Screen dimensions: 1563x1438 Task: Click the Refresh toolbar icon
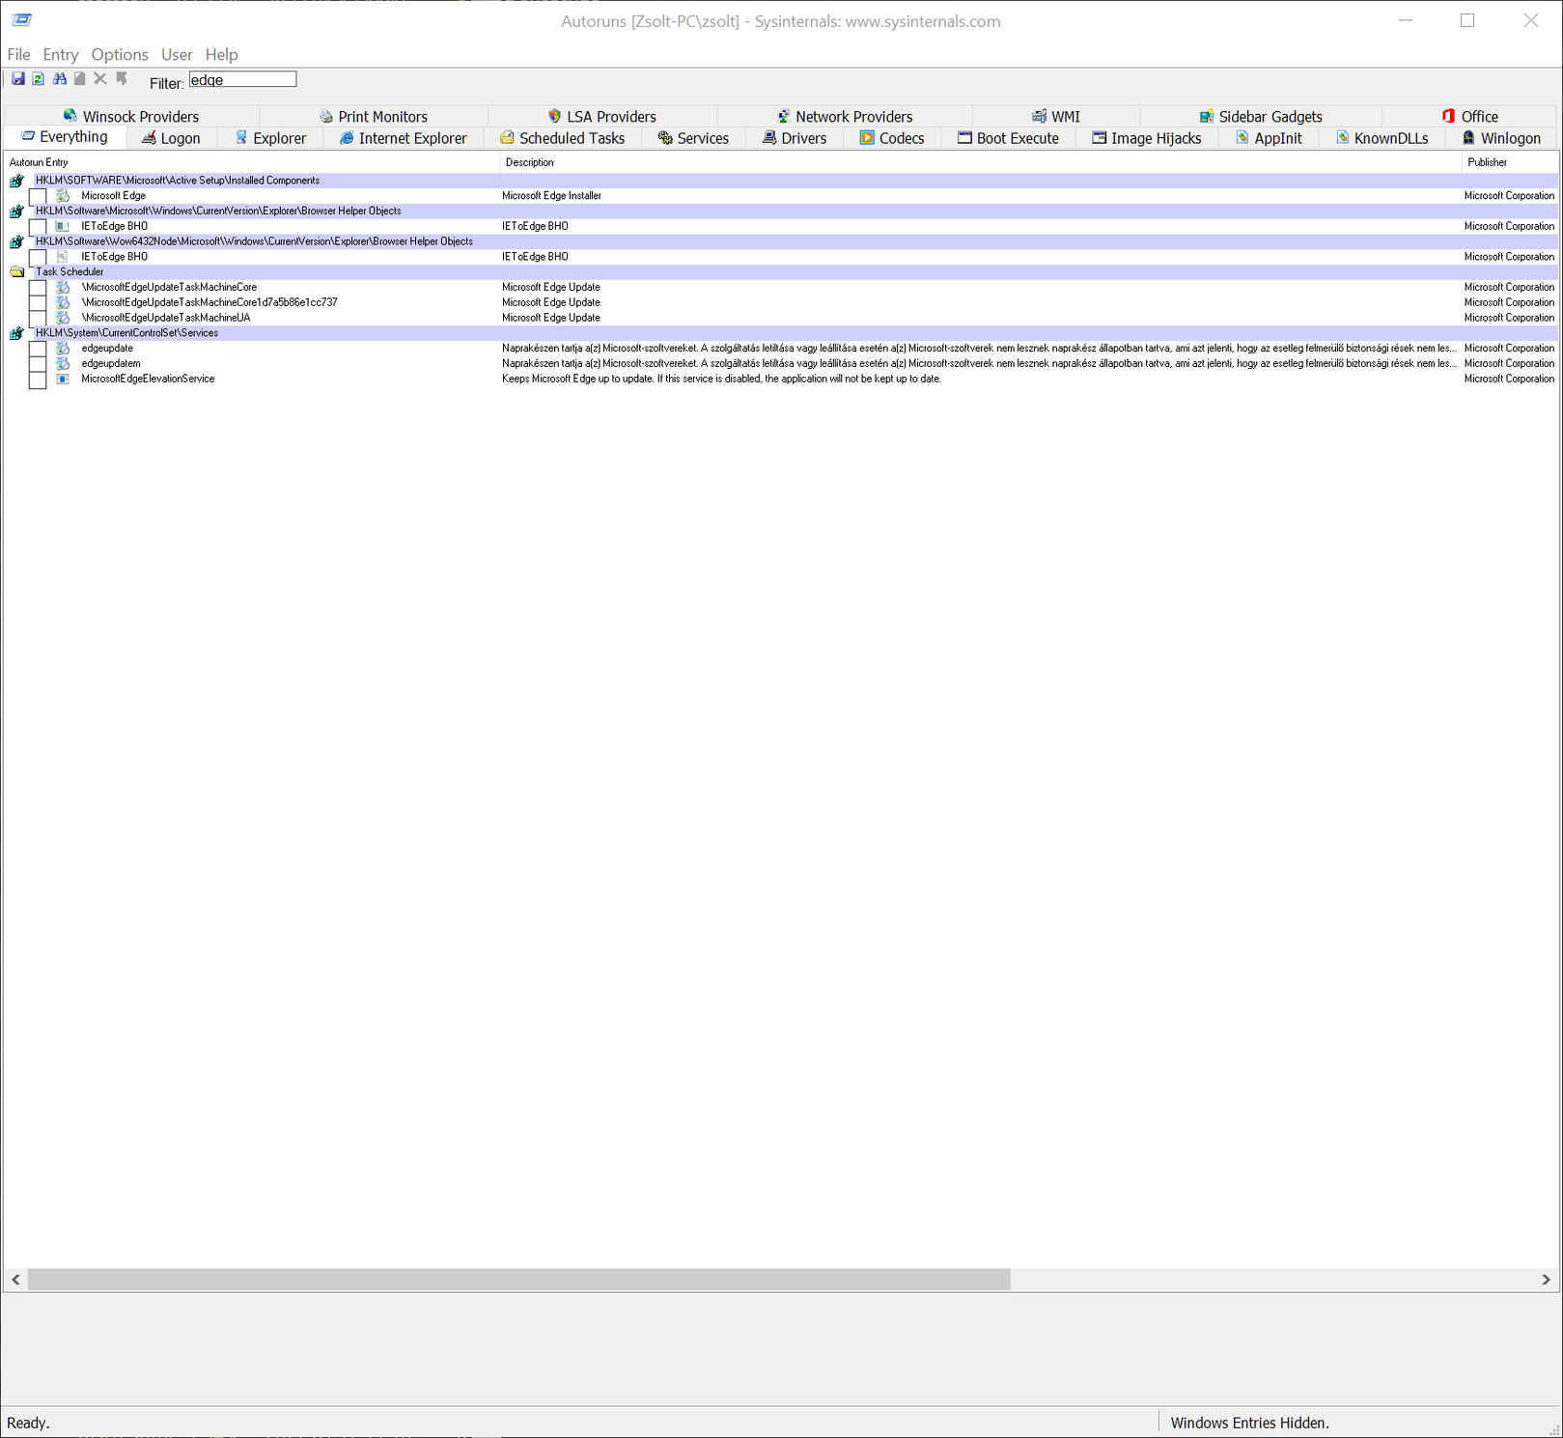(38, 79)
